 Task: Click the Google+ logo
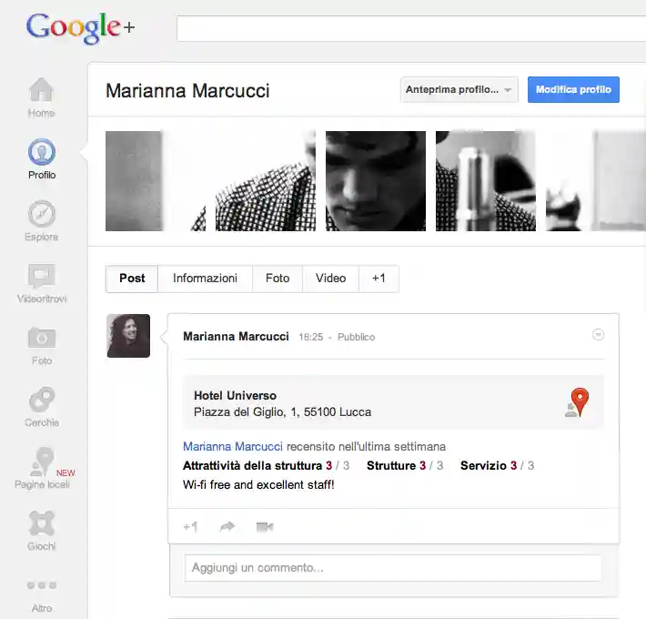(80, 27)
